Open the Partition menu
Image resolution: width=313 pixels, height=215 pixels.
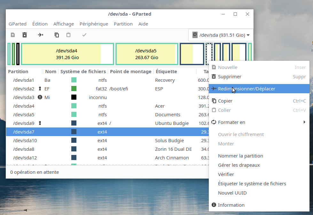pyautogui.click(x=123, y=24)
